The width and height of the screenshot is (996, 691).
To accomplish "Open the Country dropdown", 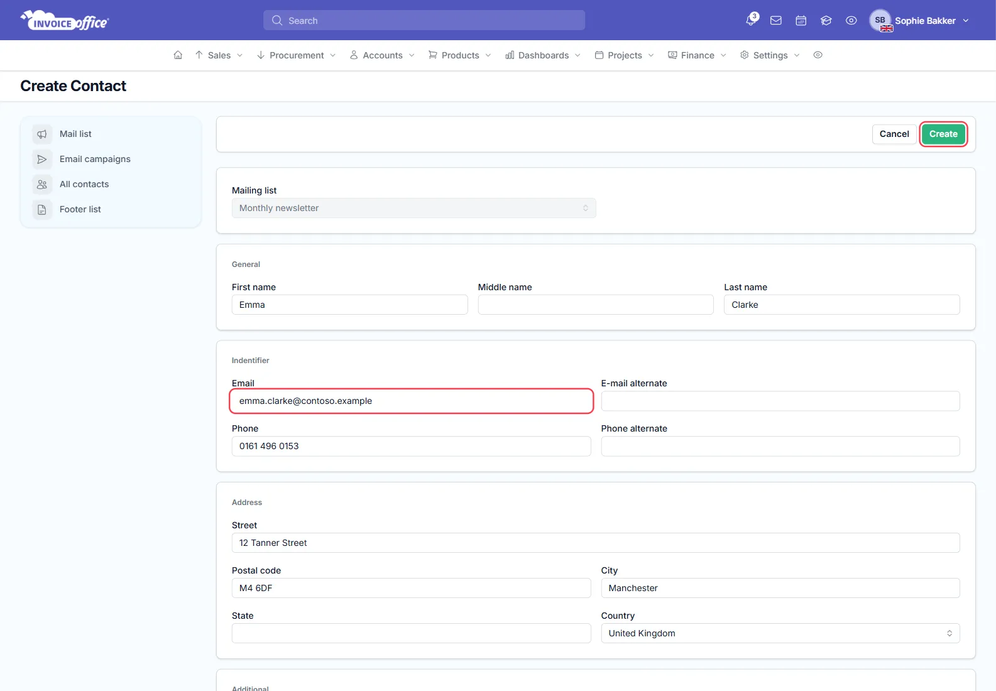I will 780,633.
